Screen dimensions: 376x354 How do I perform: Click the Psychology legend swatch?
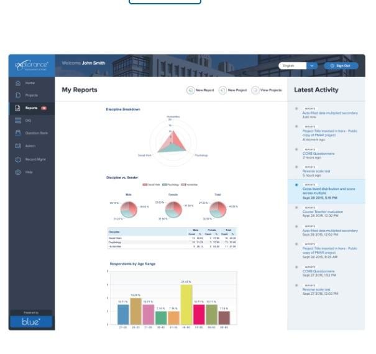(165, 185)
